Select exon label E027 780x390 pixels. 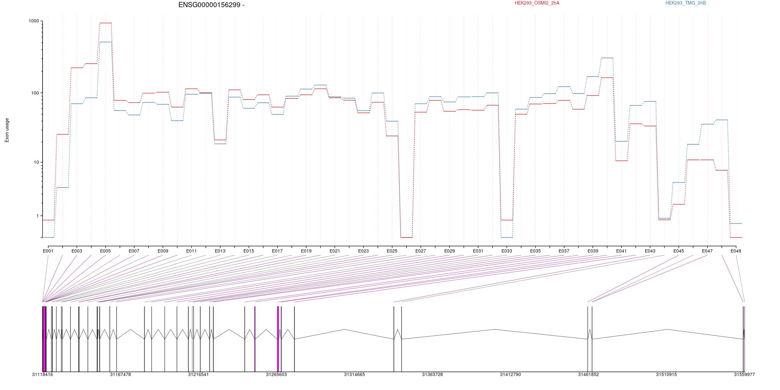click(x=421, y=251)
